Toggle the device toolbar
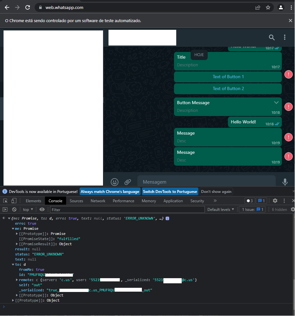This screenshot has height=316, width=295. pyautogui.click(x=14, y=201)
